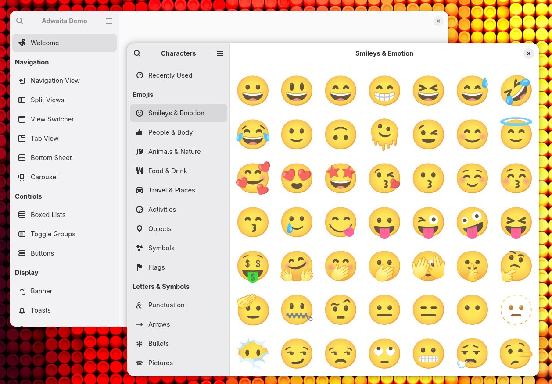Screen dimensions: 552x384
Task: Open the People & Body category
Action: pos(170,132)
